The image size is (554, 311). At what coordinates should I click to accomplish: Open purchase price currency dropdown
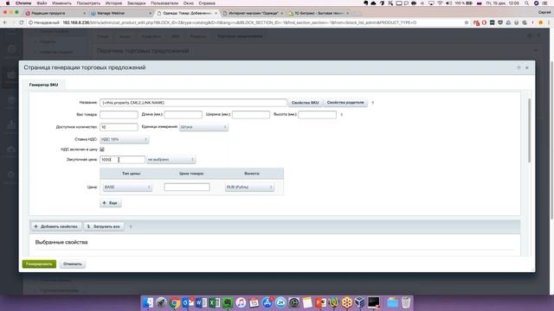coord(171,160)
